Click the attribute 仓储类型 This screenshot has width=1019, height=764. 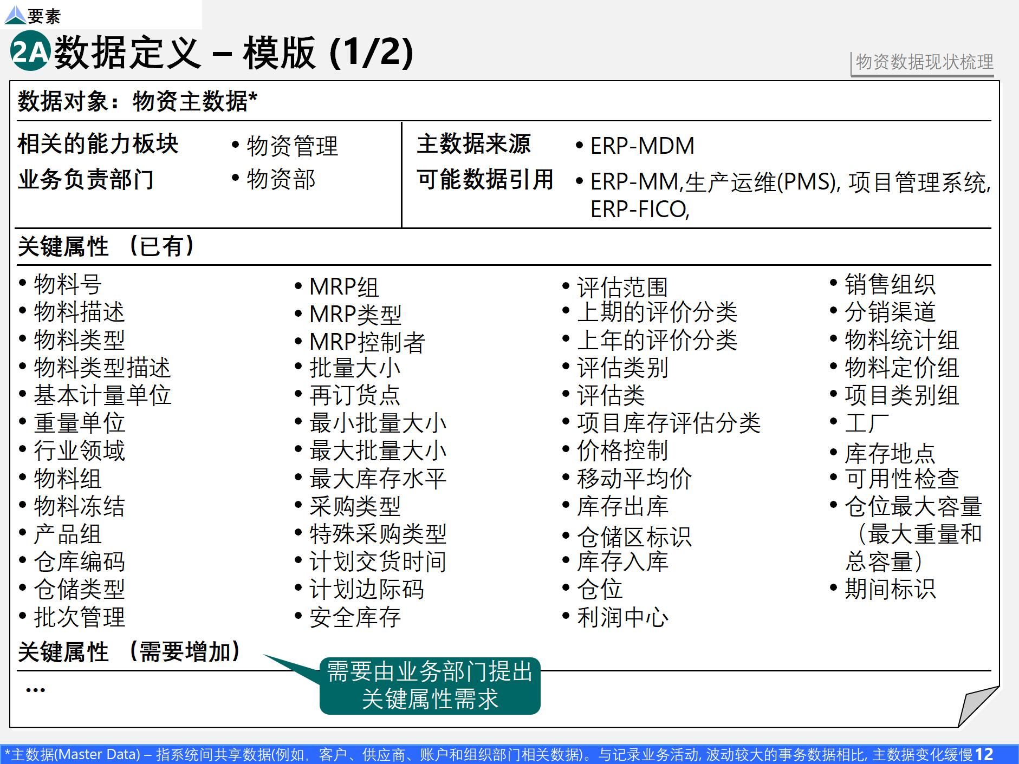(x=79, y=590)
